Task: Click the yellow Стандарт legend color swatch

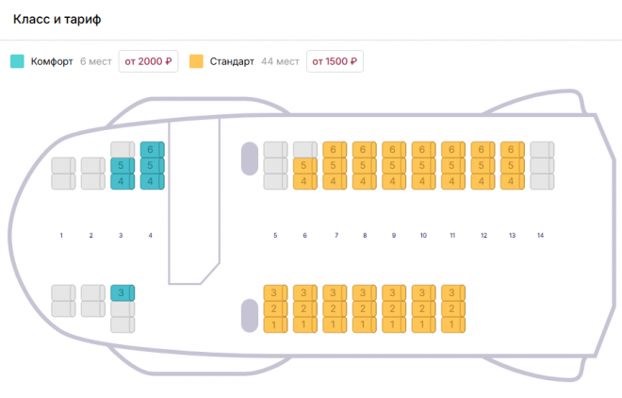Action: 196,62
